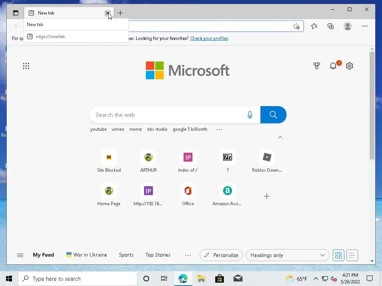Open the http://192.16... quick link
The height and width of the screenshot is (286, 382).
tap(148, 195)
